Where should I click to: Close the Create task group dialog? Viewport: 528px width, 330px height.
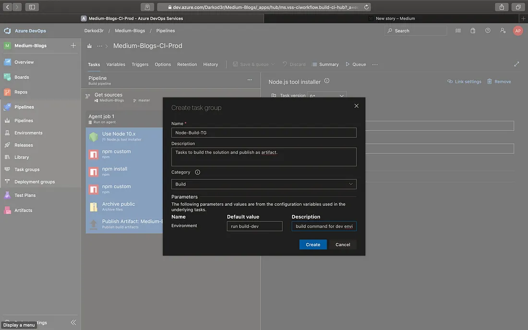click(x=356, y=106)
